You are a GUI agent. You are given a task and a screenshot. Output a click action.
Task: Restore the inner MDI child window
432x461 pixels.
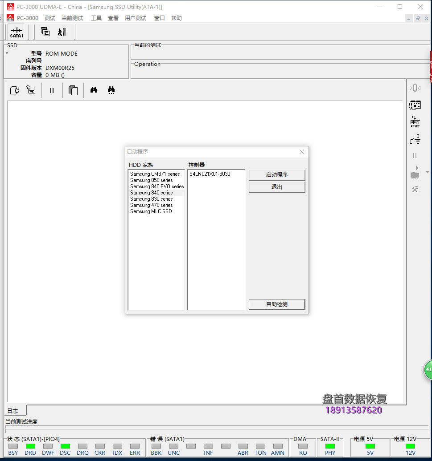418,18
